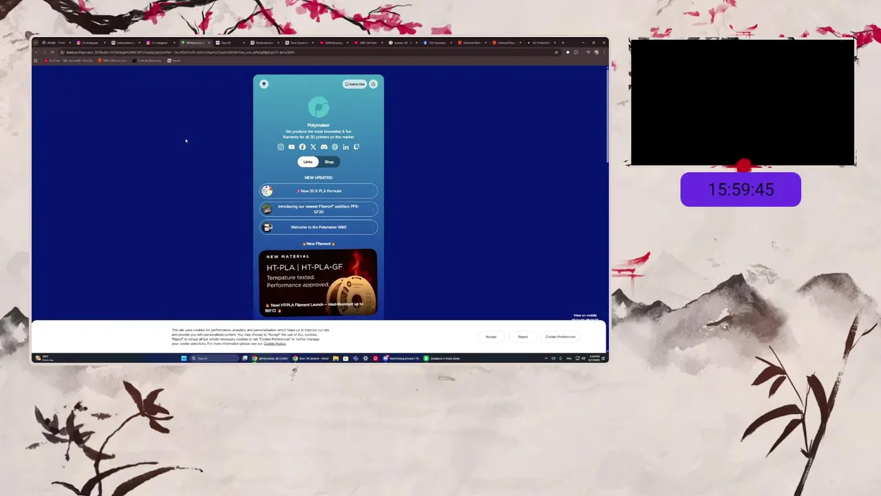Go back with browser back arrow
881x496 pixels.
pyautogui.click(x=37, y=52)
